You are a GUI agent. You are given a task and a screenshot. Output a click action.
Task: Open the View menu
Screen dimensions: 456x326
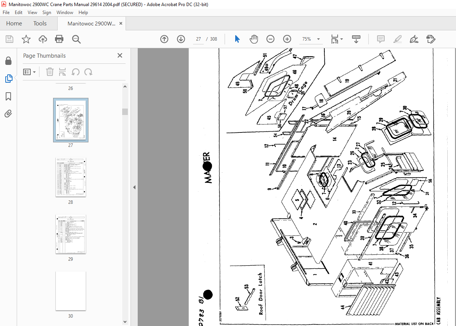tap(33, 13)
